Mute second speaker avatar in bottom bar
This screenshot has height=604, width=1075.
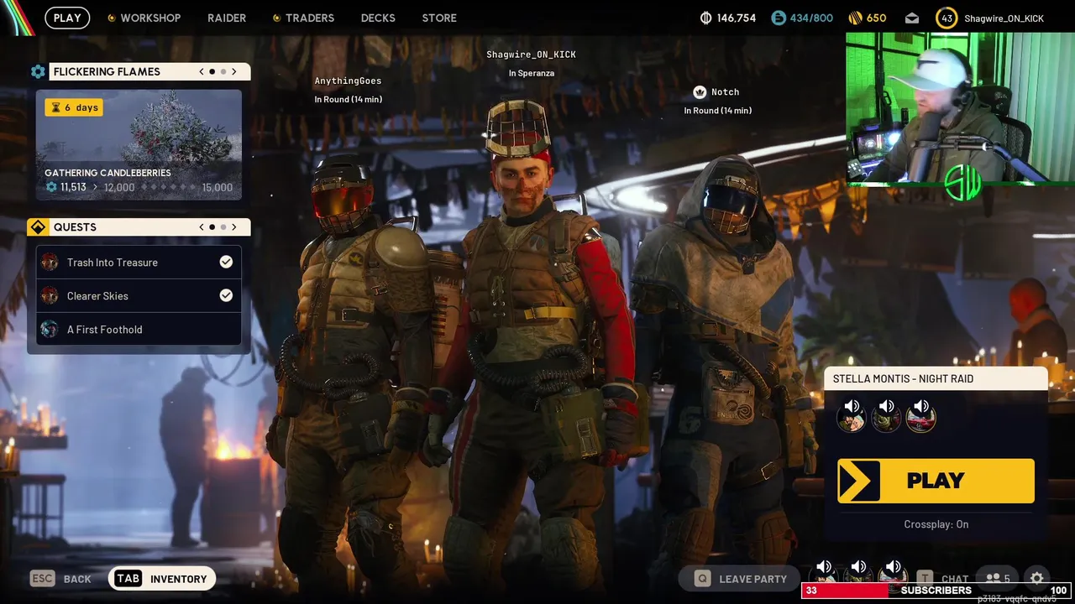coord(858,571)
